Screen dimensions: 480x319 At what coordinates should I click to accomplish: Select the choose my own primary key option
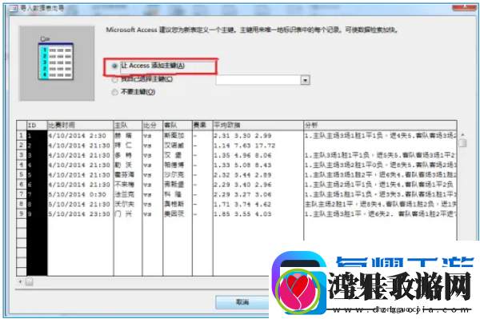(114, 80)
